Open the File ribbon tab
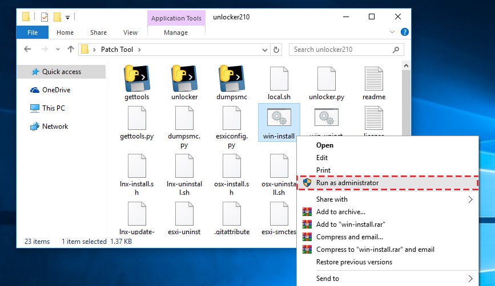 tap(33, 32)
